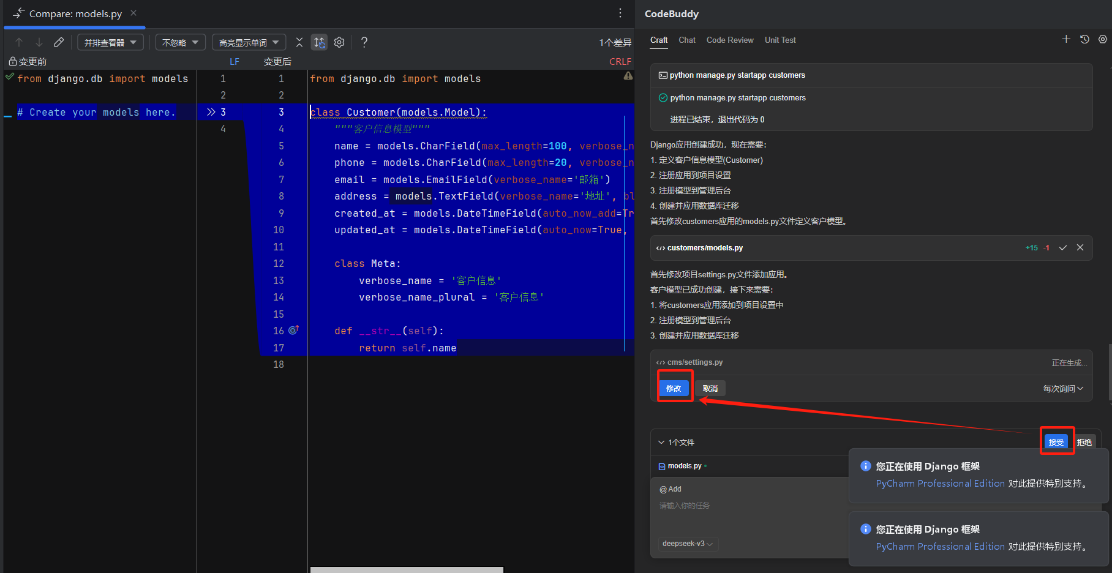Click the warning icon above the diff editor

[x=628, y=76]
